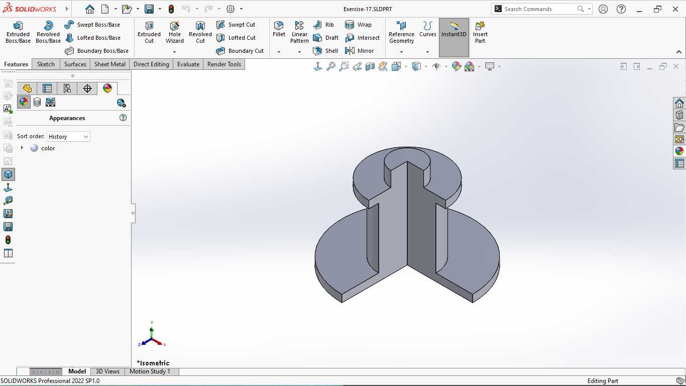Select Boundary Cut

pos(240,51)
